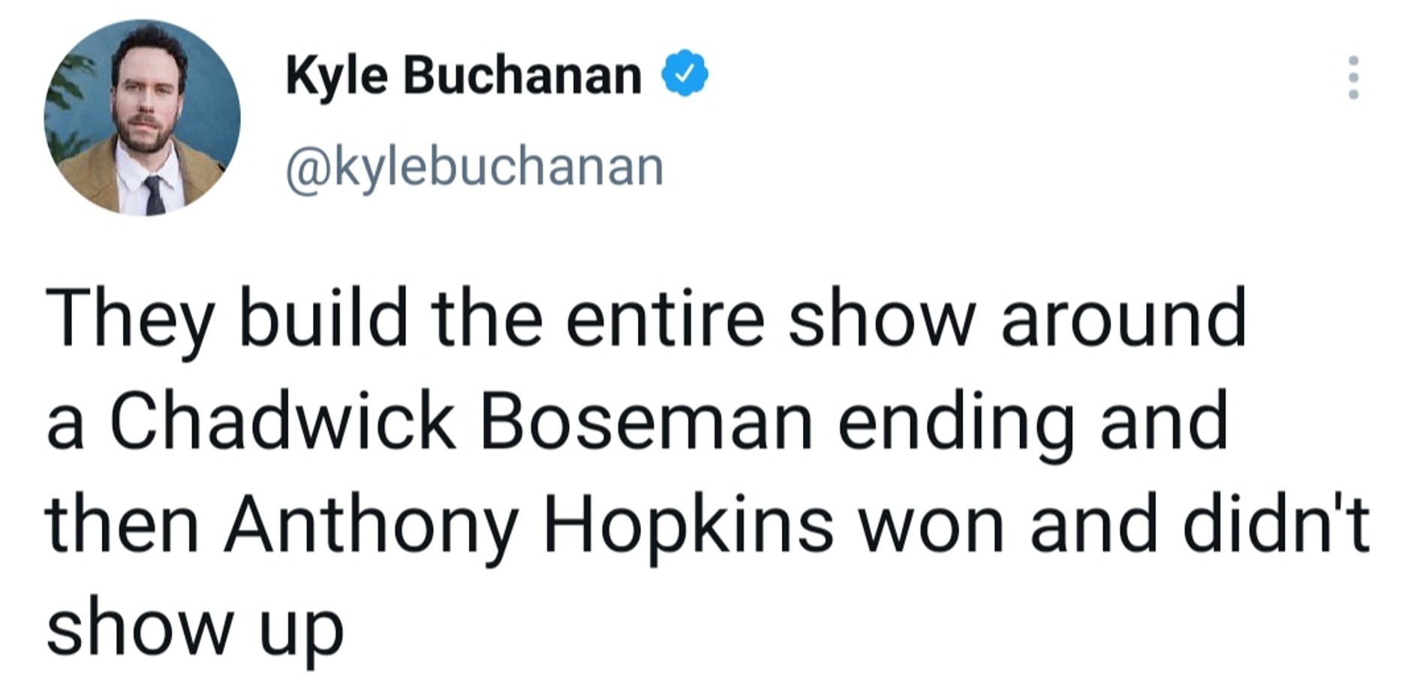This screenshot has height=692, width=1426.
Task: Open the @kylebuchanan handle link
Action: pos(474,167)
